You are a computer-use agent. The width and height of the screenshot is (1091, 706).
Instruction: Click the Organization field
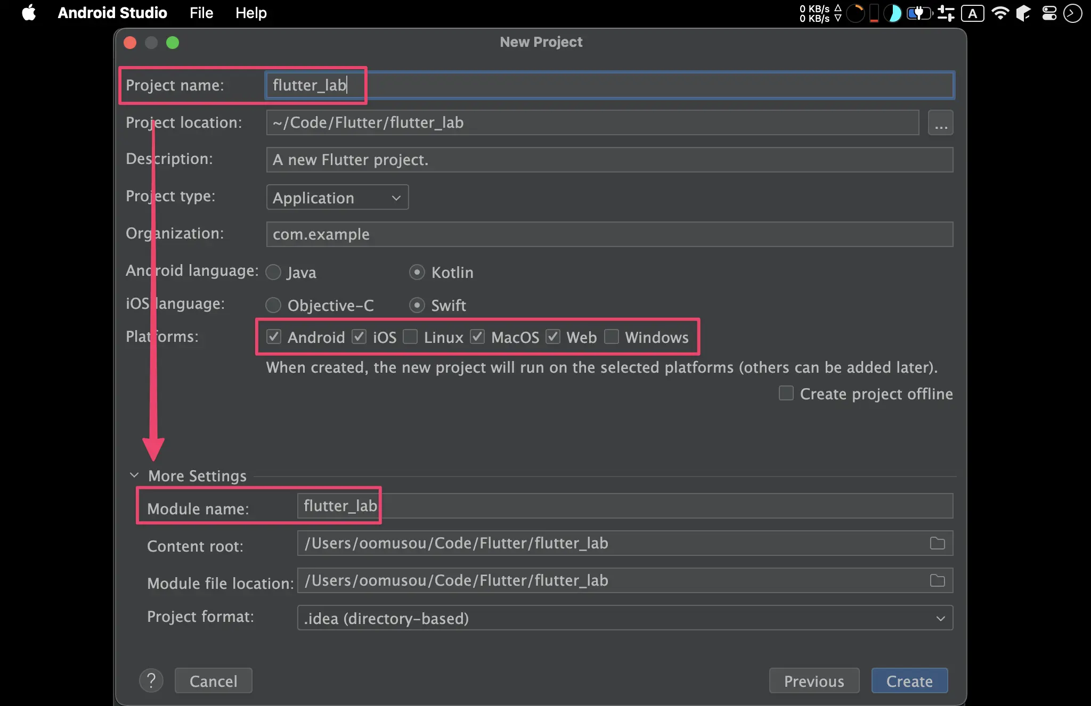coord(609,234)
